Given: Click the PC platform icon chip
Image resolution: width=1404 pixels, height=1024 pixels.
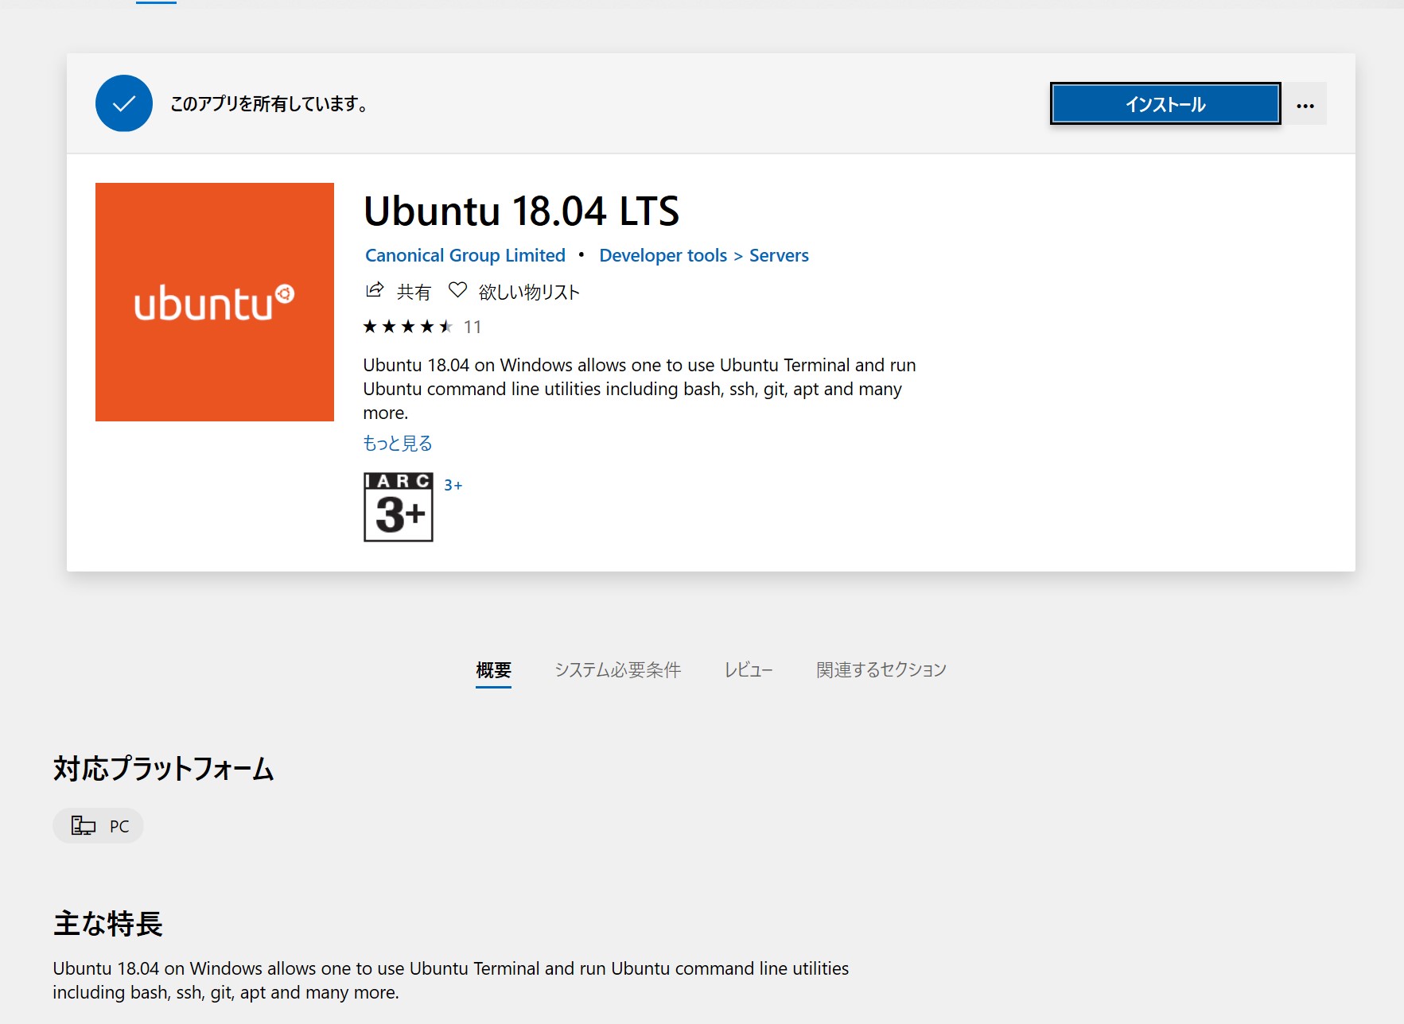Looking at the screenshot, I should (98, 826).
